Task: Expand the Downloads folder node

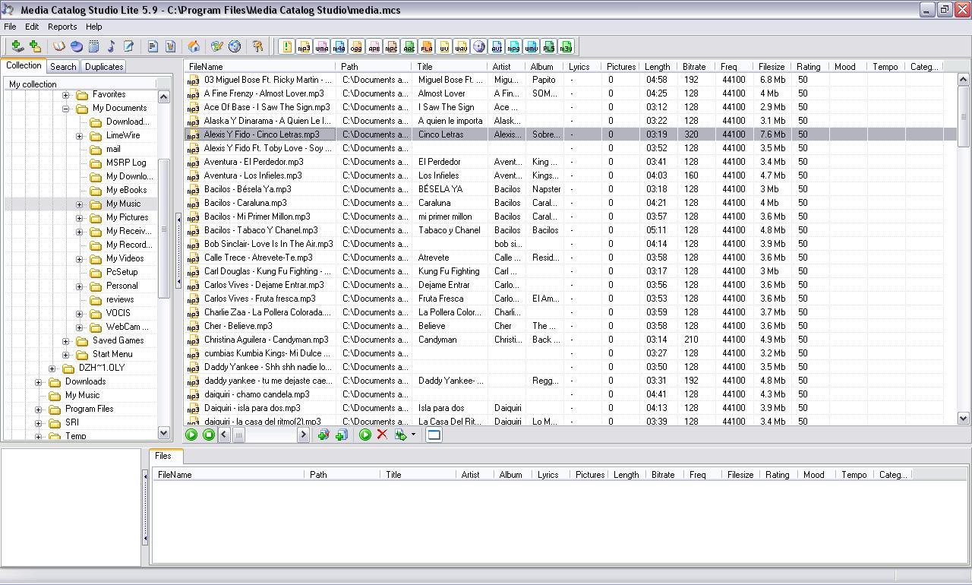Action: tap(39, 382)
